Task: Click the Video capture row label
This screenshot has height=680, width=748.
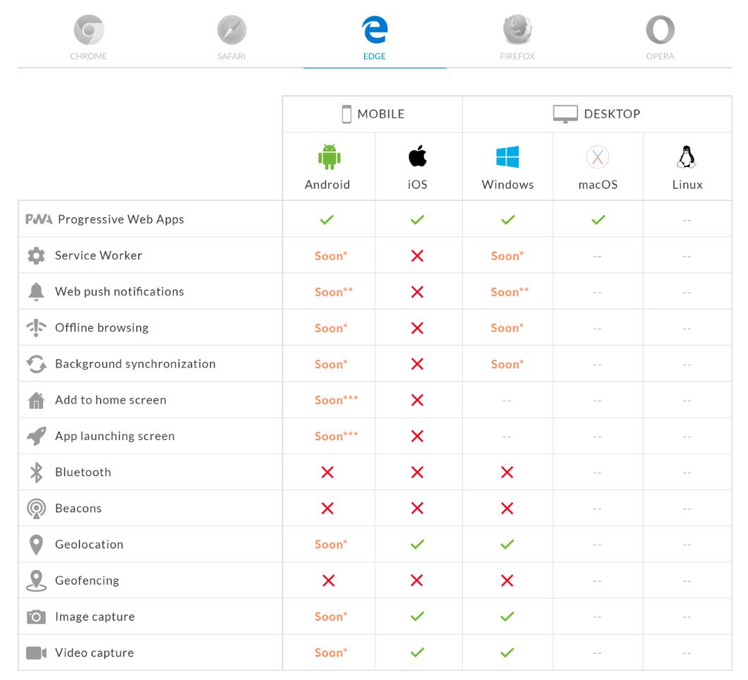Action: tap(95, 652)
